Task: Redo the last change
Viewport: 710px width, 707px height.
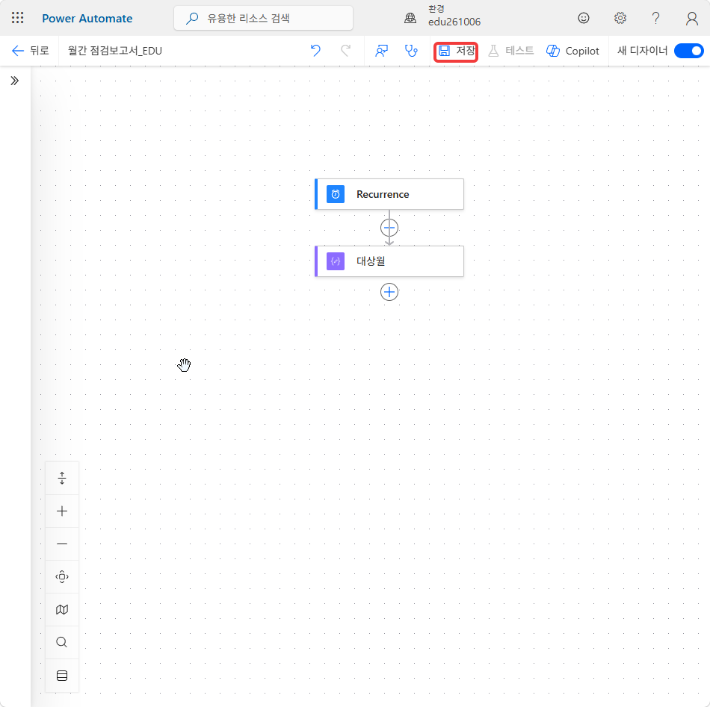Action: click(x=345, y=51)
